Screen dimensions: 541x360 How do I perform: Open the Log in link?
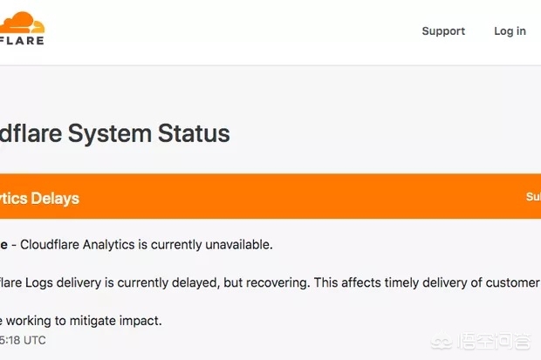510,31
